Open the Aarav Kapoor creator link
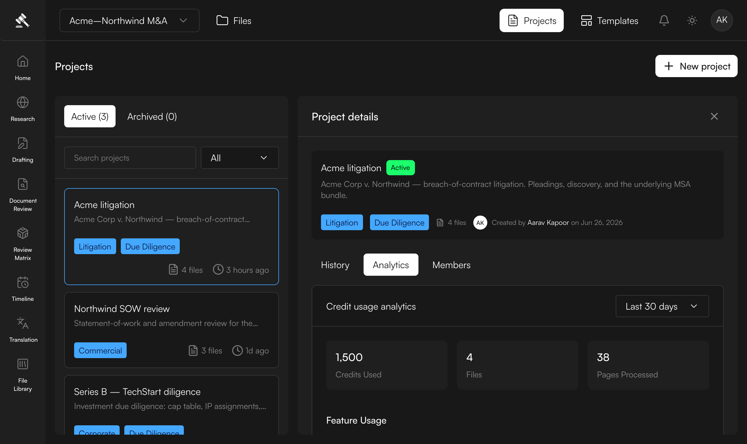 (548, 223)
